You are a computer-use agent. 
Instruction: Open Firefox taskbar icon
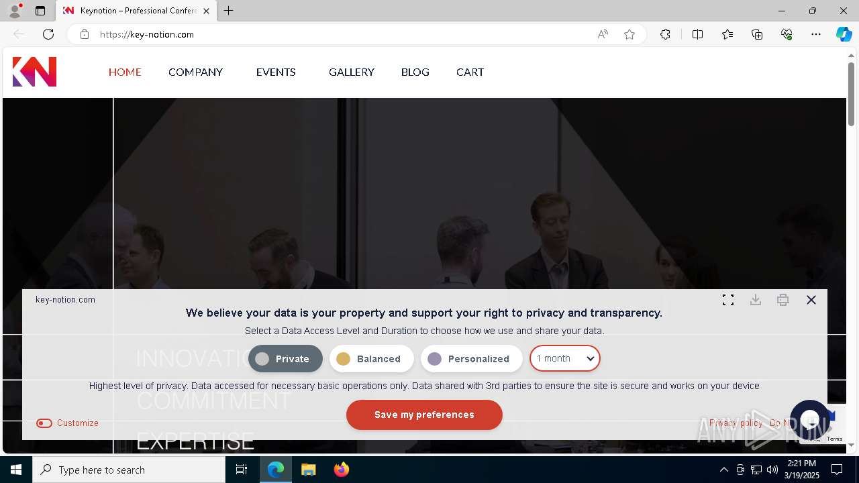[341, 470]
